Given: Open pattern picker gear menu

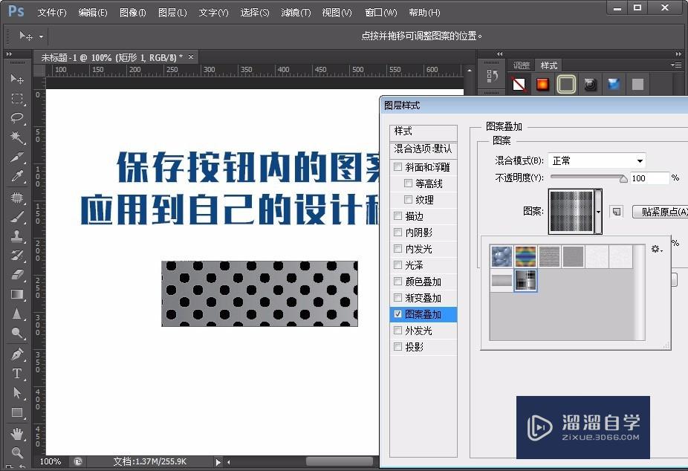Looking at the screenshot, I should (657, 249).
